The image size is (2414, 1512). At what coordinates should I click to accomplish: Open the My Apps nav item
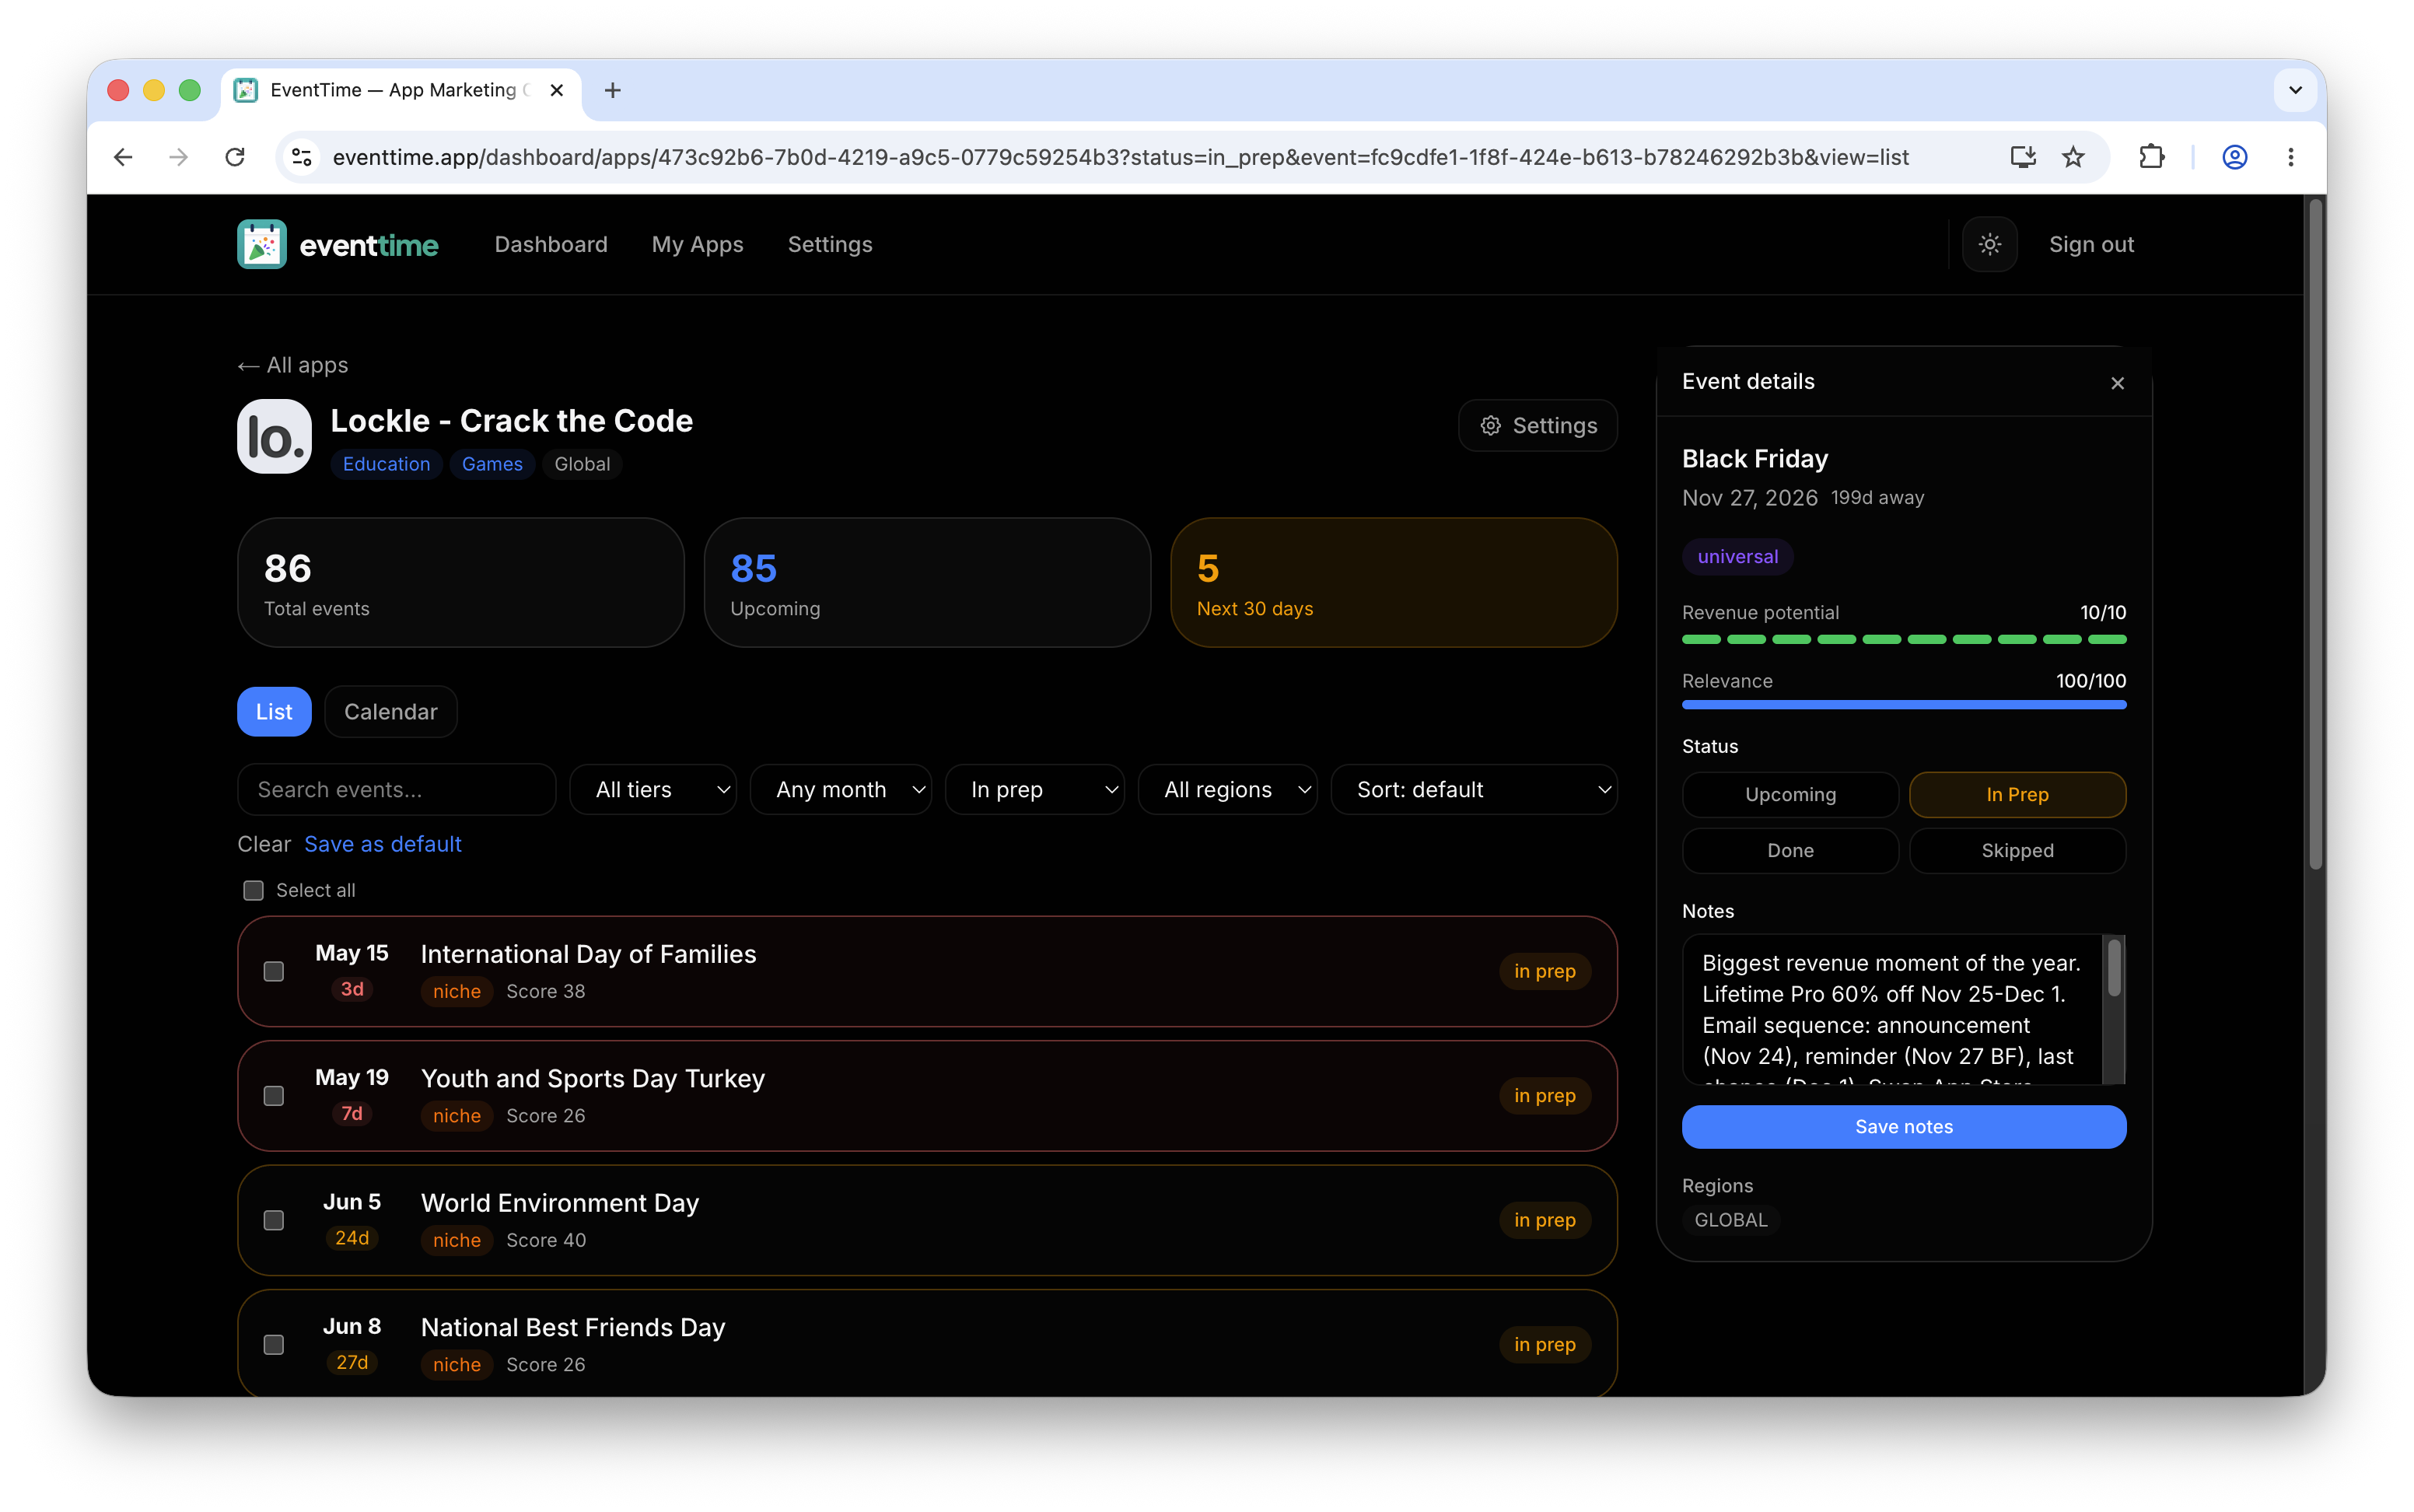(x=698, y=244)
